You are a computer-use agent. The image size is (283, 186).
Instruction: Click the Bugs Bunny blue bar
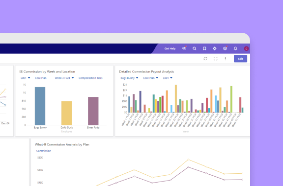point(40,106)
